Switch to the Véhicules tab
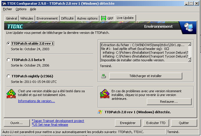Screen dimensions: 201x136 (27, 18)
